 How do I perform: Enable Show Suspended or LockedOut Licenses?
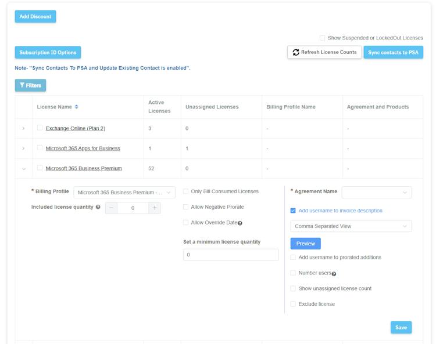[322, 38]
